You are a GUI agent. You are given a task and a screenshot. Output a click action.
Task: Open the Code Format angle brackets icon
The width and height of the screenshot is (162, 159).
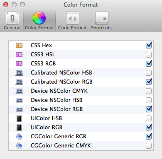tap(73, 18)
